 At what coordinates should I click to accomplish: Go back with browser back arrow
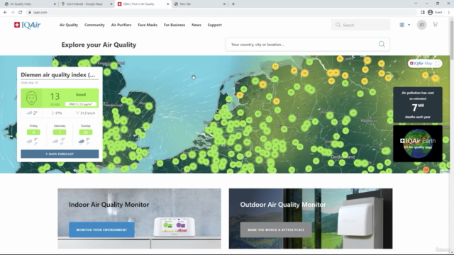(x=5, y=12)
